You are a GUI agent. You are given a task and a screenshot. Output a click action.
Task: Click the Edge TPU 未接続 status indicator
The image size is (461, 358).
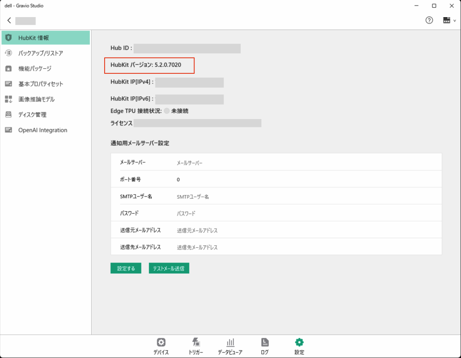167,111
